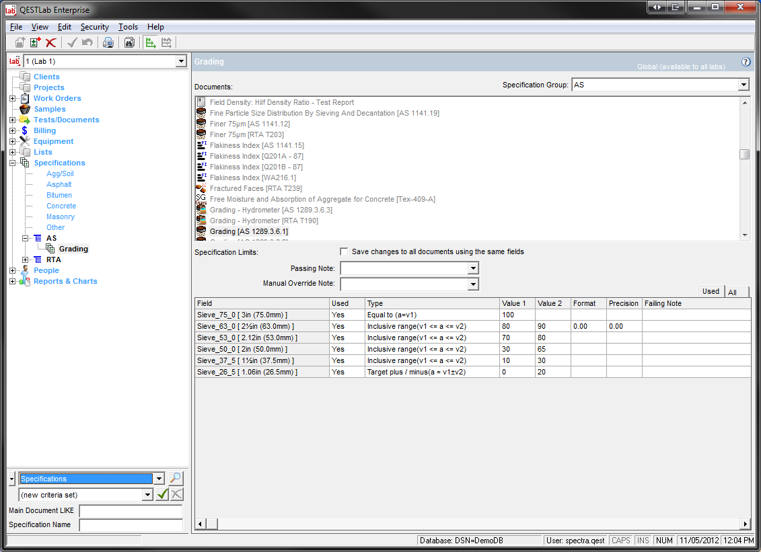The width and height of the screenshot is (761, 552).
Task: Expand the Work Orders tree node
Action: click(x=13, y=98)
